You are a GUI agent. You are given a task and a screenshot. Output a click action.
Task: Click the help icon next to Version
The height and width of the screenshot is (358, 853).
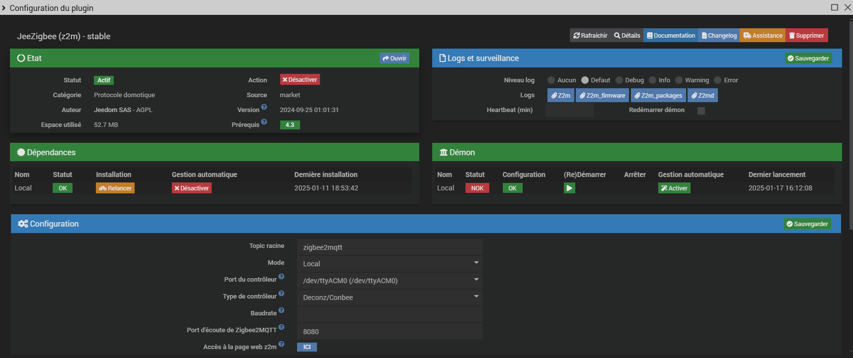264,107
